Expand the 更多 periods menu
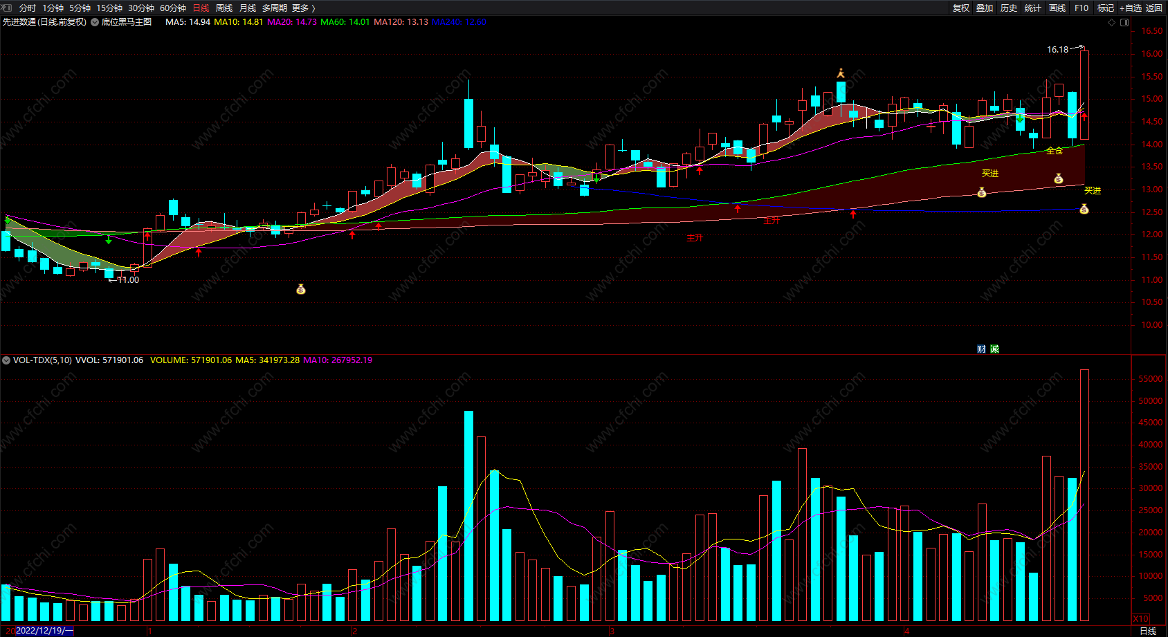The height and width of the screenshot is (637, 1168). coord(304,8)
